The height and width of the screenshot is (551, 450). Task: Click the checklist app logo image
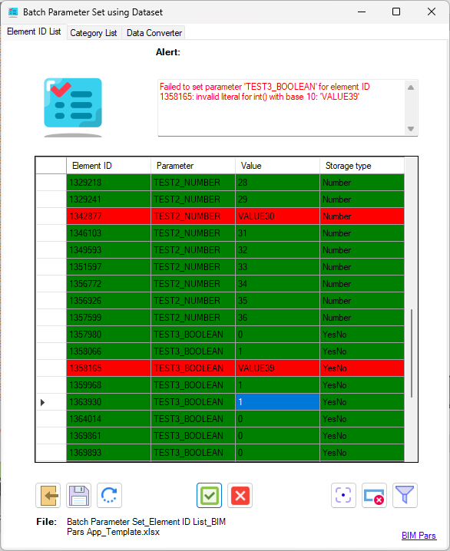click(x=73, y=107)
